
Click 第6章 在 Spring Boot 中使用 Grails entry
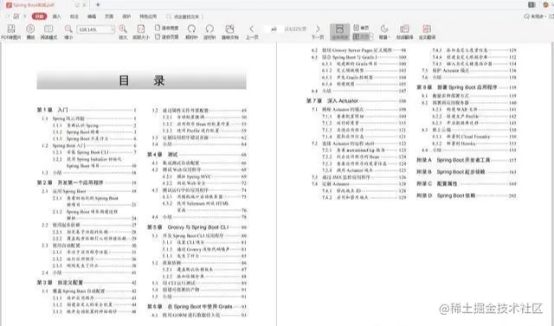point(196,307)
